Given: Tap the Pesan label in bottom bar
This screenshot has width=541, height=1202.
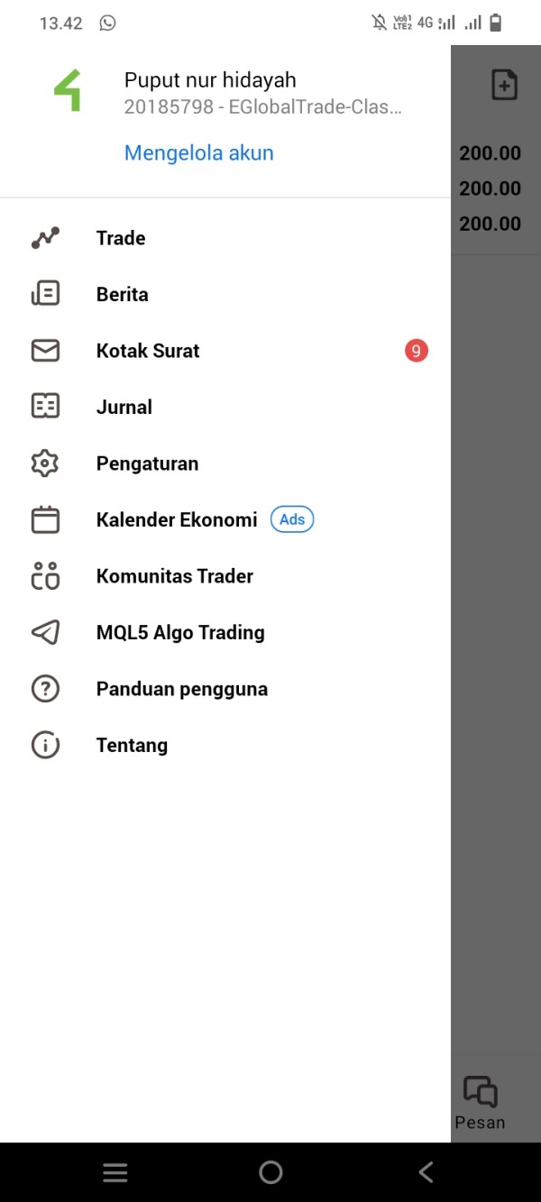Looking at the screenshot, I should tap(480, 1123).
